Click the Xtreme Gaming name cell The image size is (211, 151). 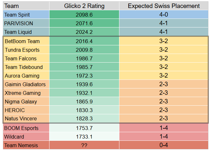click(x=26, y=93)
